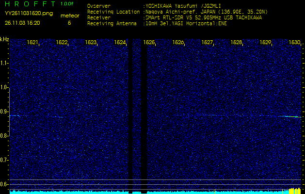This screenshot has width=305, height=194.
Task: Click the 1530 time marker
Action: pos(295,42)
